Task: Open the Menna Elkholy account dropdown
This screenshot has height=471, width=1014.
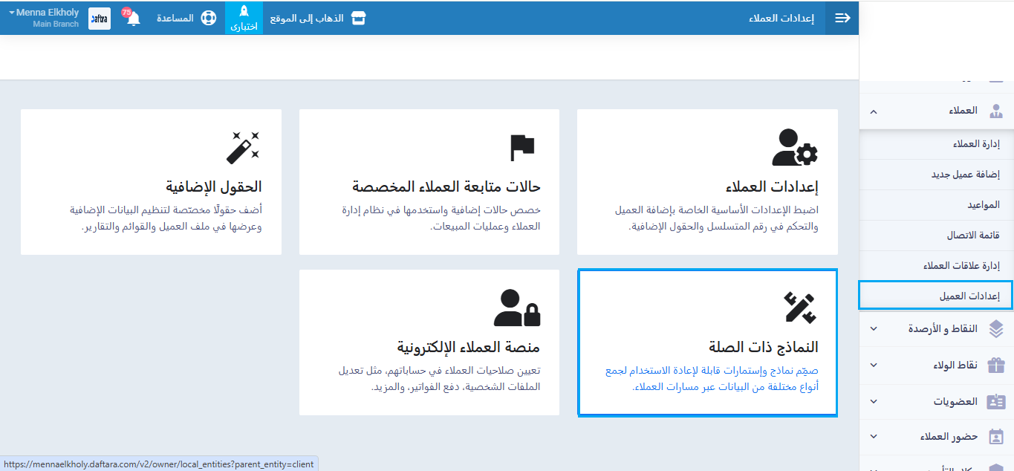Action: click(x=45, y=13)
